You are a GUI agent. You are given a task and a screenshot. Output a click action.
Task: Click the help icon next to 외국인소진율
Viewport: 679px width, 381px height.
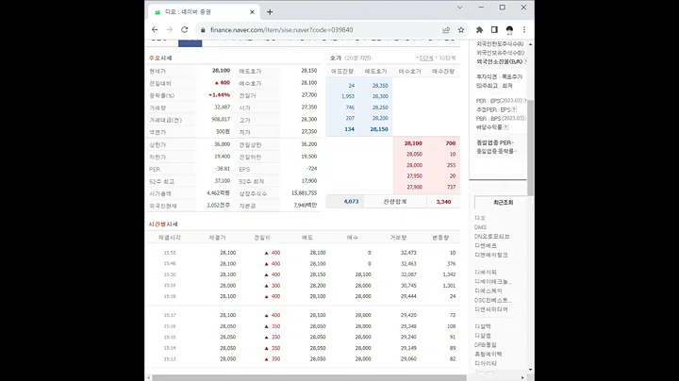[525, 61]
